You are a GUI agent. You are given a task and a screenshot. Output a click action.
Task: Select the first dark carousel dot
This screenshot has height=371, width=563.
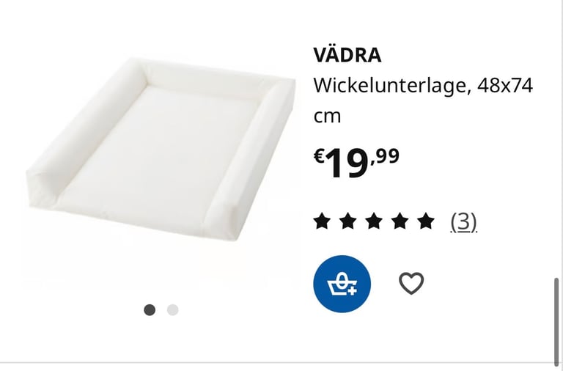[150, 310]
